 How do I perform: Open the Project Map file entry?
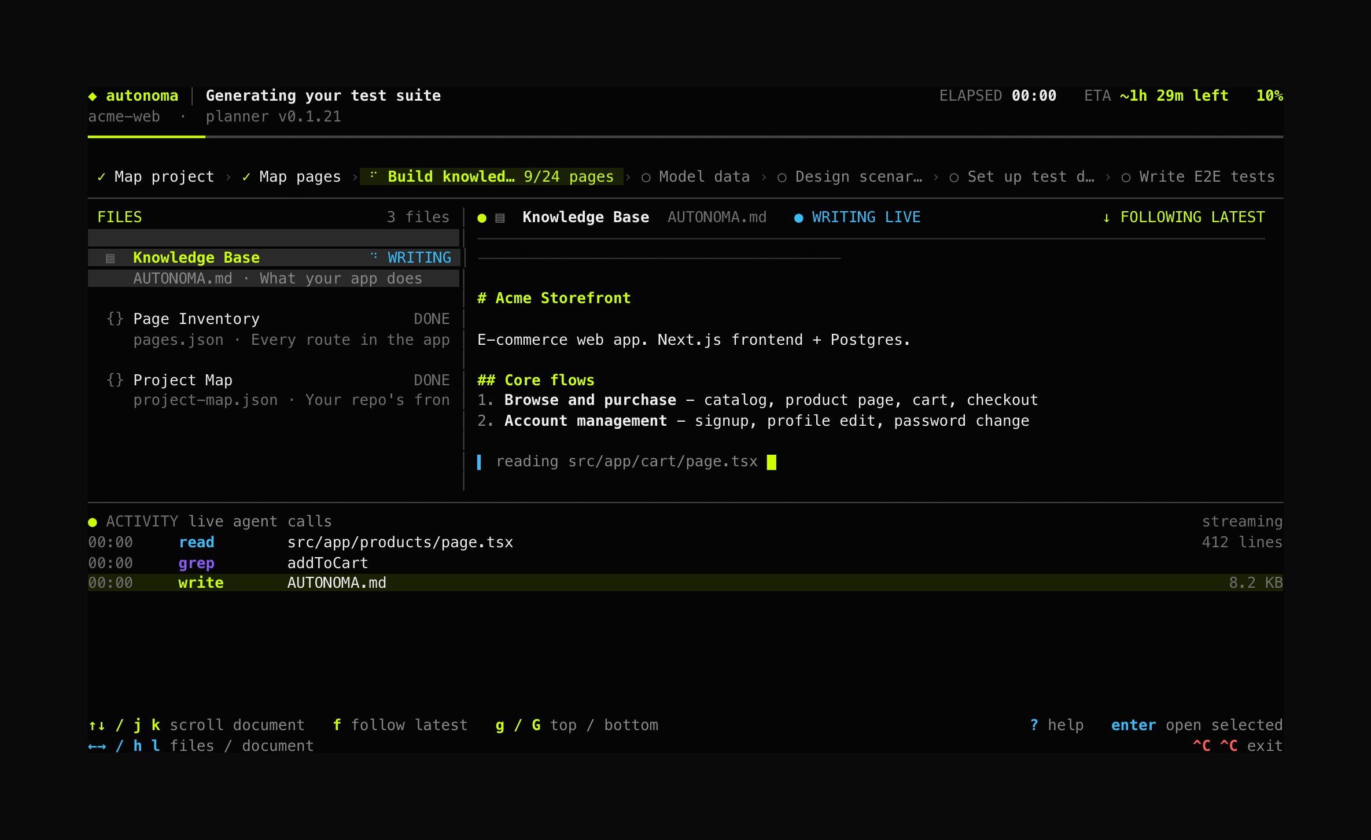tap(274, 390)
